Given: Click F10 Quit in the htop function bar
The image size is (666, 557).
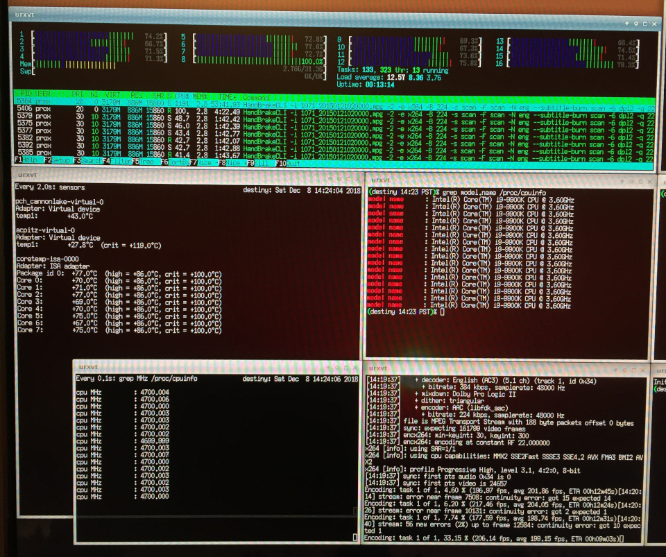Looking at the screenshot, I should tap(289, 163).
